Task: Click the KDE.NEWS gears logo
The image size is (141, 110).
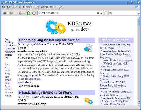Action: 56,27
